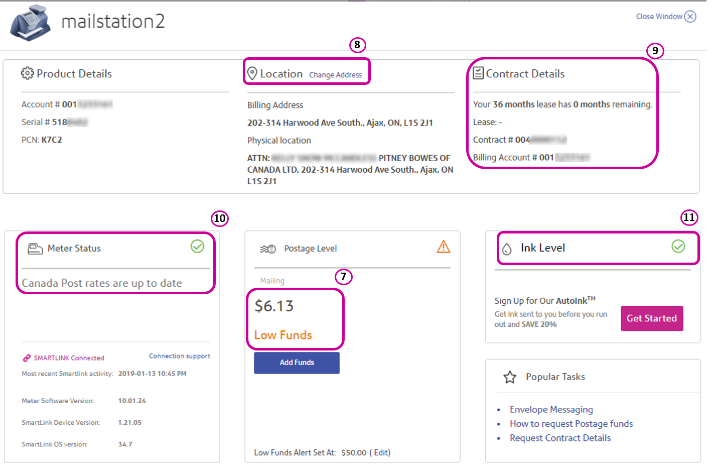Click the Postage Level stamp icon

click(x=268, y=249)
